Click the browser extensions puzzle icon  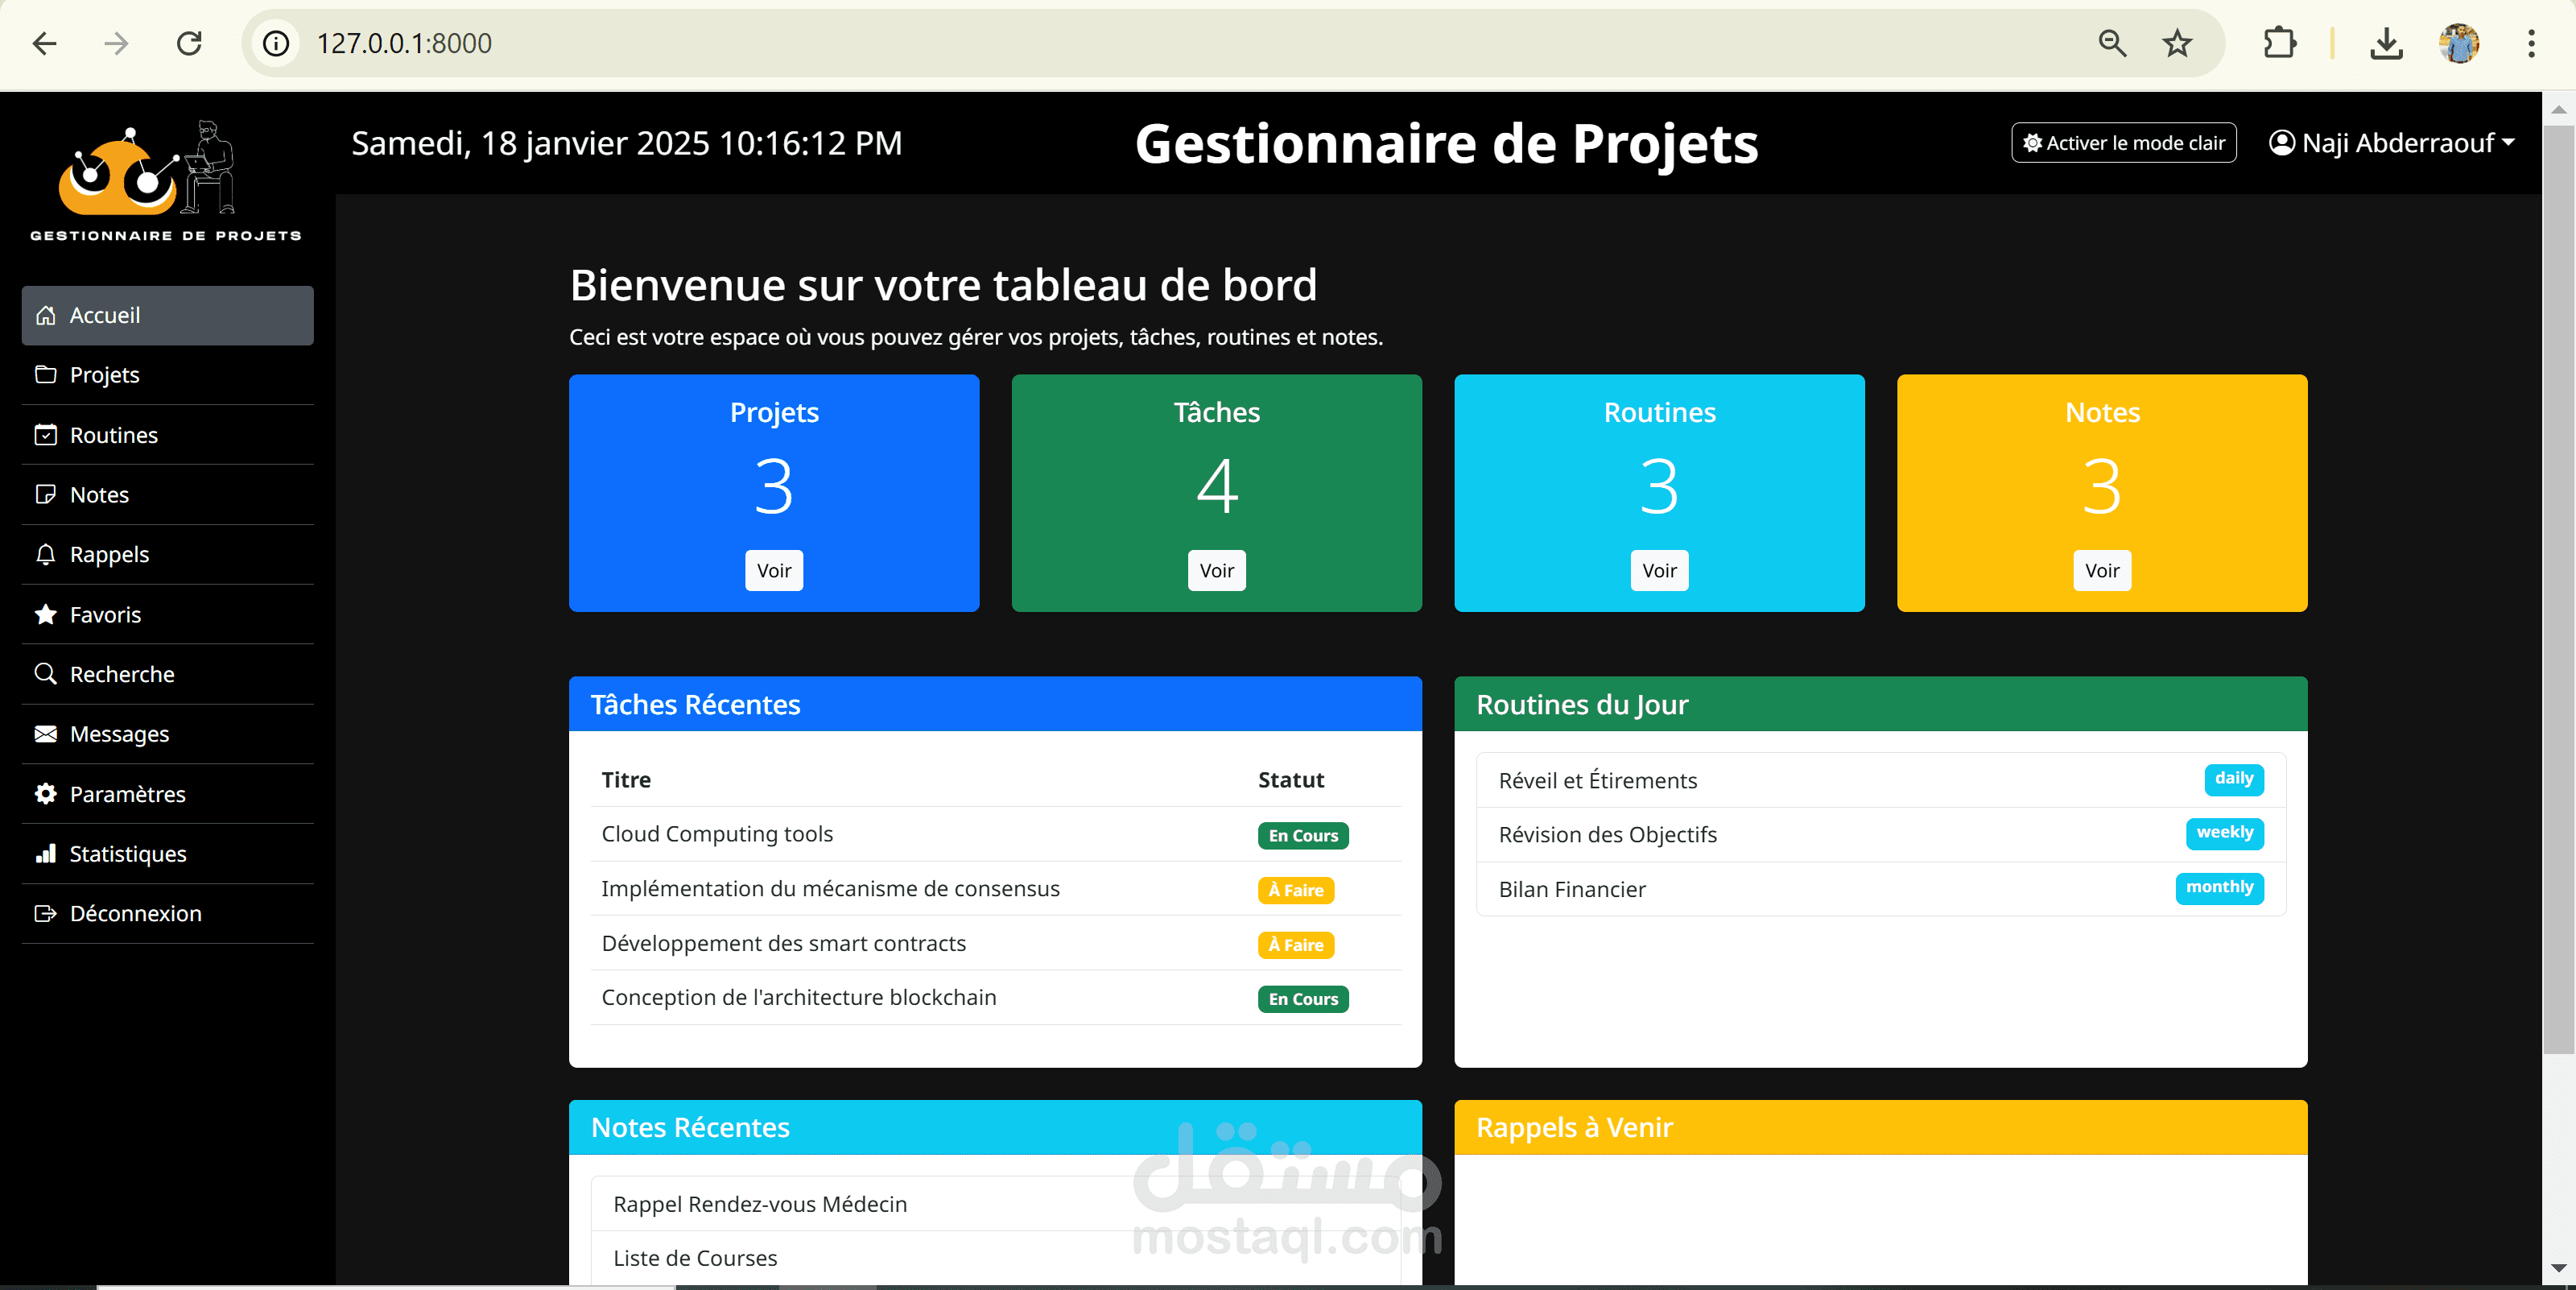point(2279,43)
